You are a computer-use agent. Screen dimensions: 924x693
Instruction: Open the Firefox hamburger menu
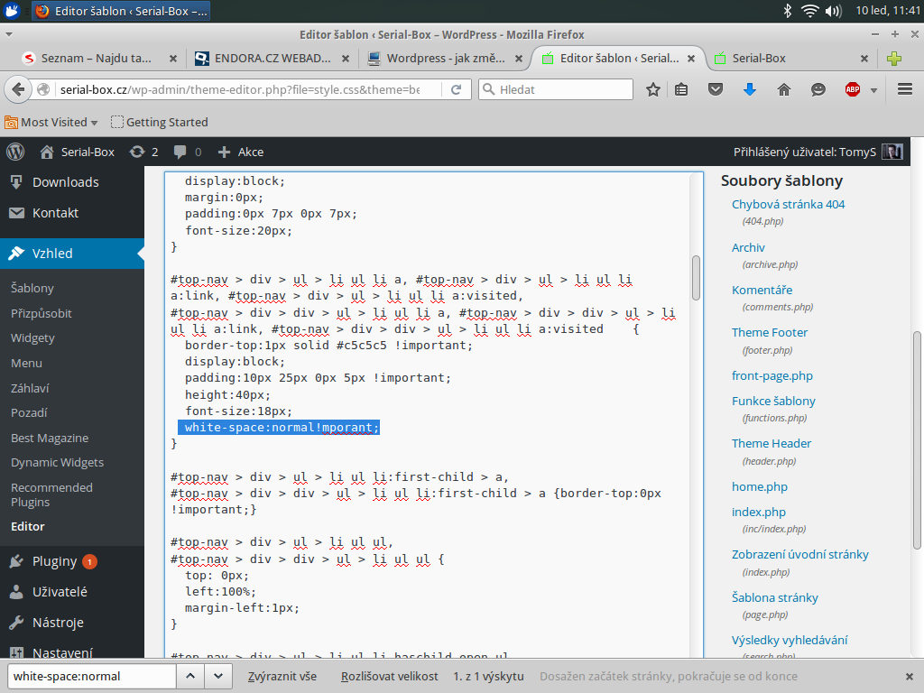tap(905, 89)
